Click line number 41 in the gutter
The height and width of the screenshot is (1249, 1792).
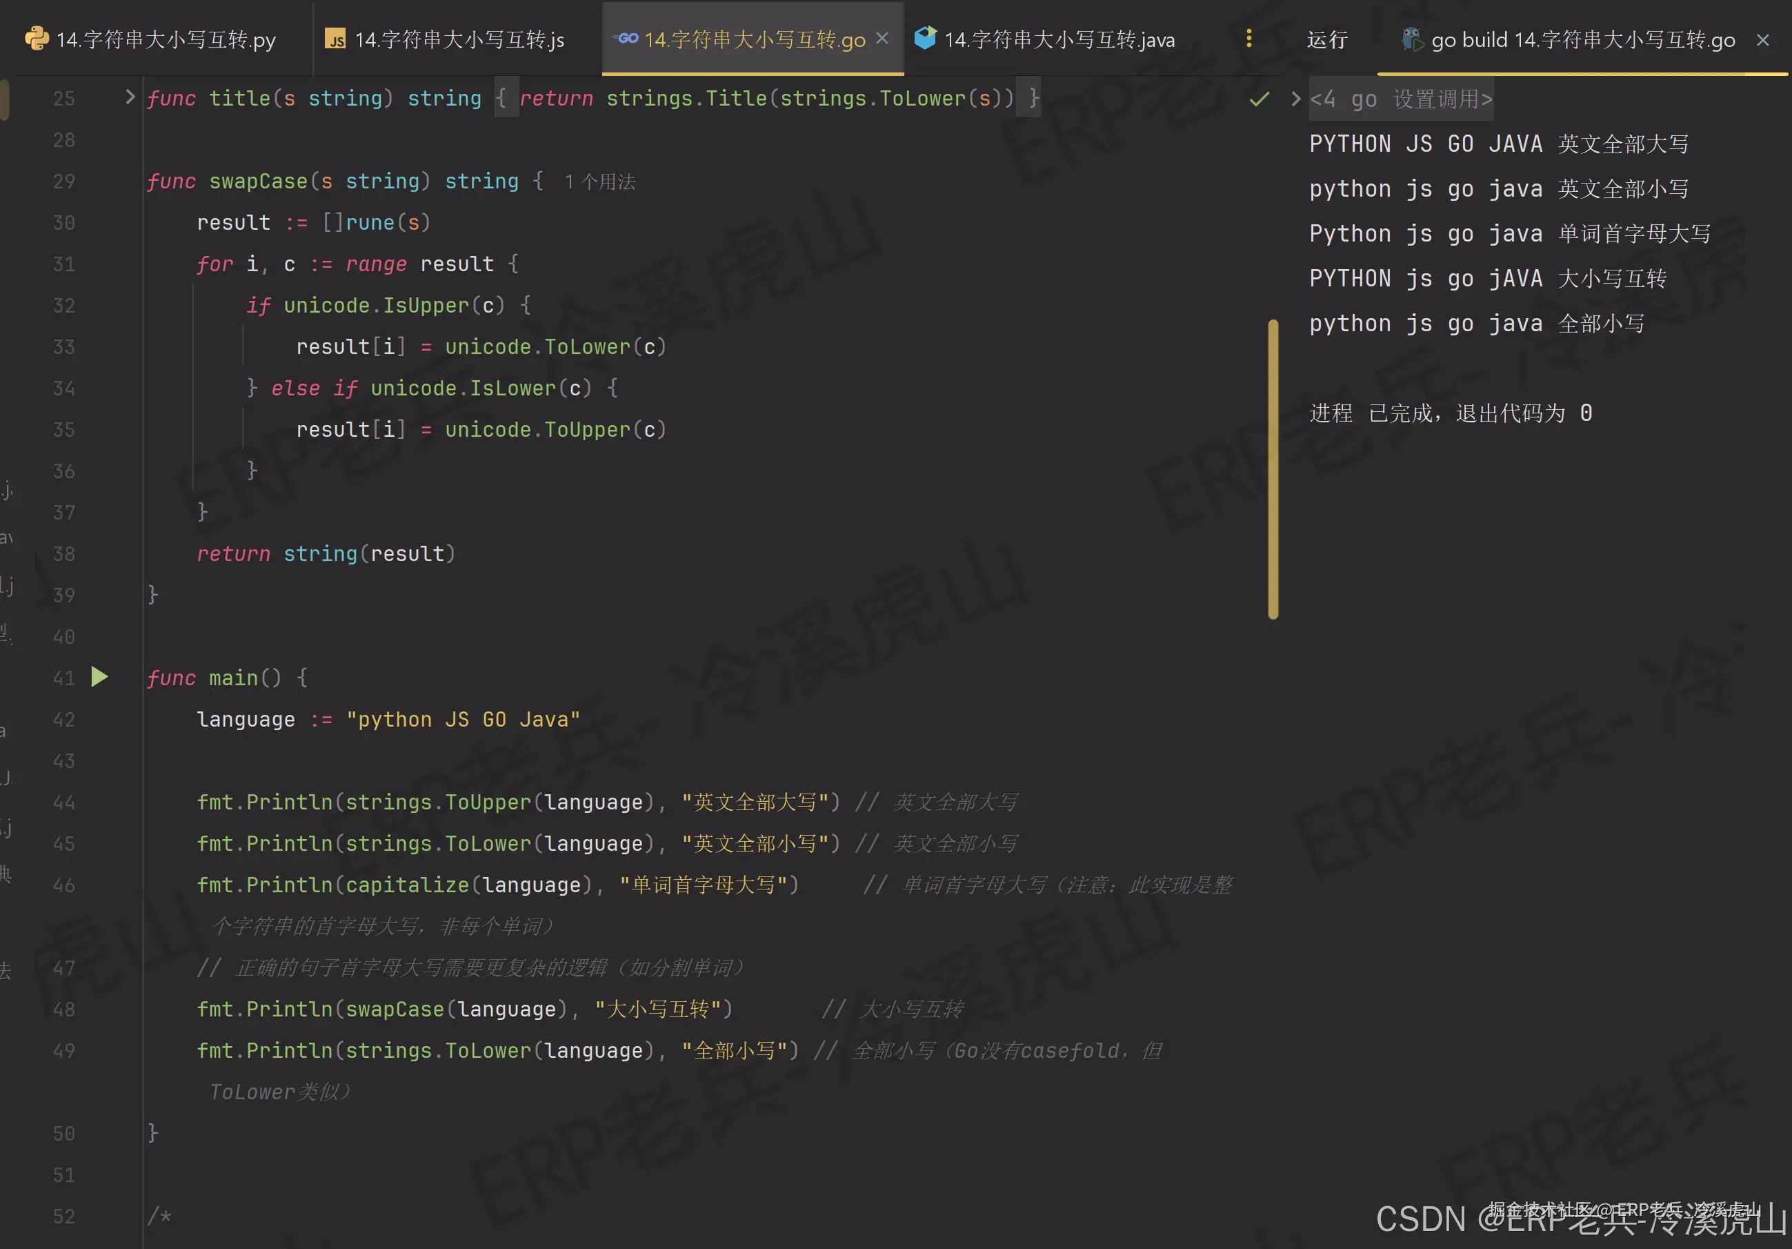point(63,678)
